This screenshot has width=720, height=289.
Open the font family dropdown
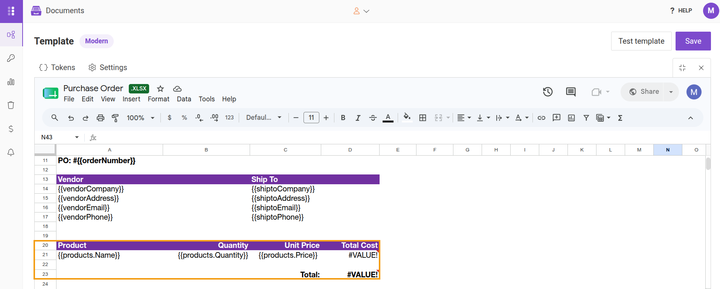click(264, 118)
